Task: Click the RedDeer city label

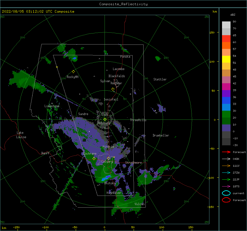Action: click(x=116, y=83)
